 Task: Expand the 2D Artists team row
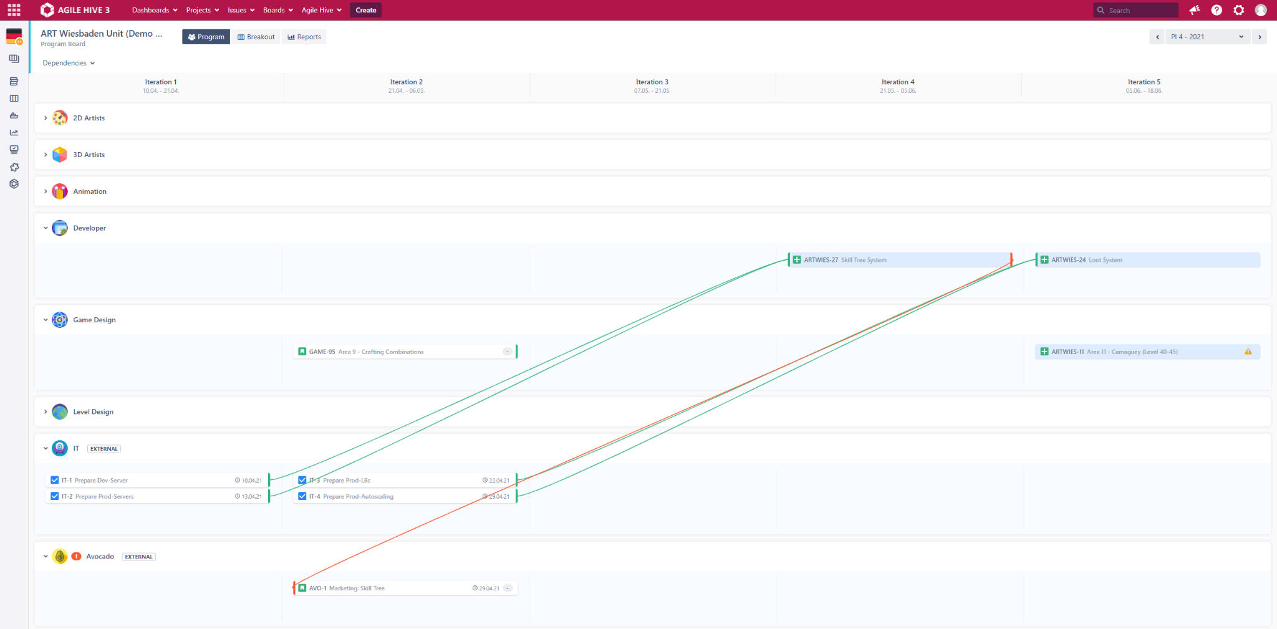pyautogui.click(x=45, y=118)
